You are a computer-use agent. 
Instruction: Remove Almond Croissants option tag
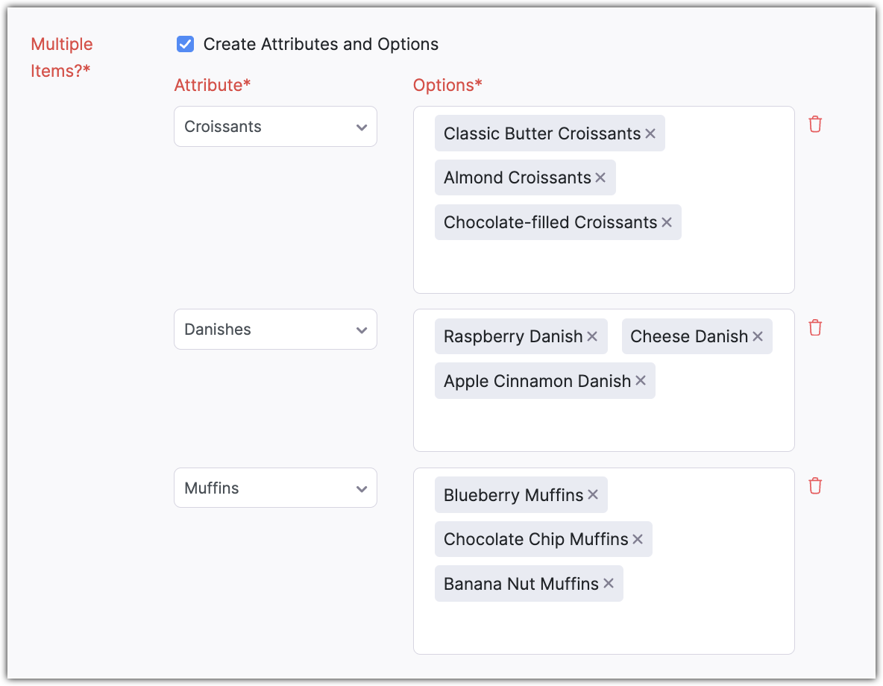600,178
